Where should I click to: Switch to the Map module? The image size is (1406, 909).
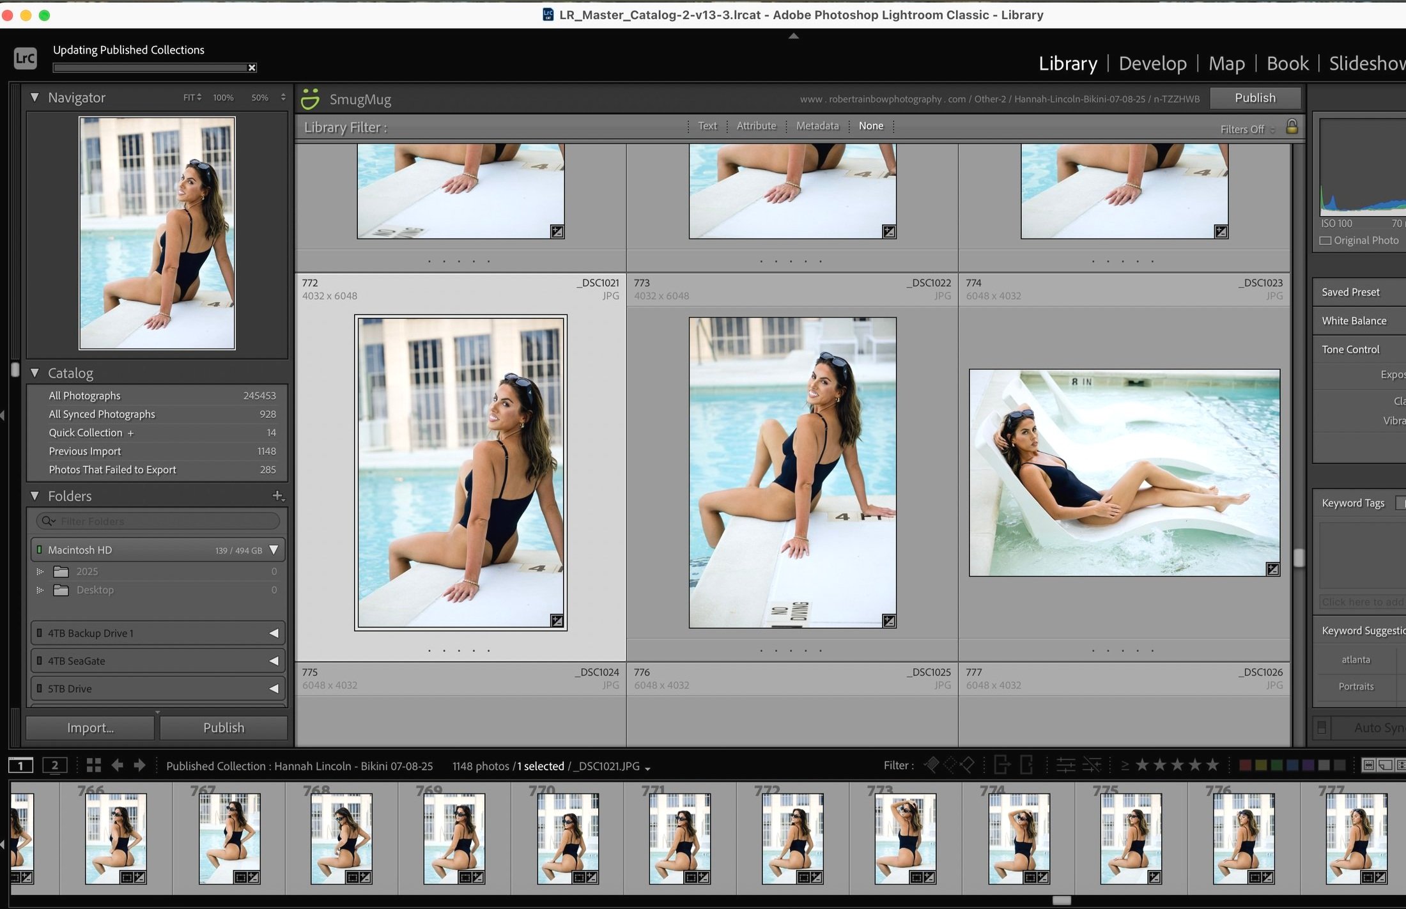pos(1226,63)
